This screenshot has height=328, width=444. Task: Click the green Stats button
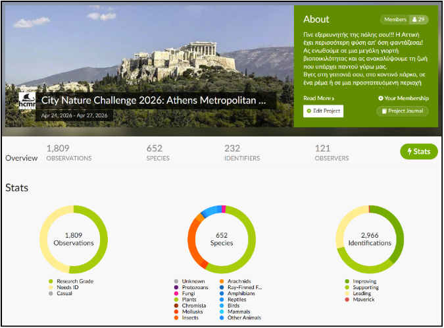pyautogui.click(x=419, y=151)
